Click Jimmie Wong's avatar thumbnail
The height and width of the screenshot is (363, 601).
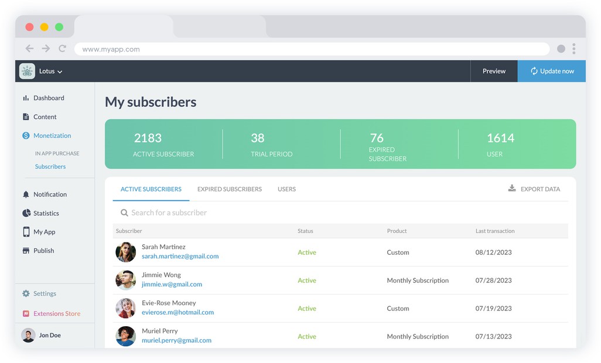(x=125, y=281)
